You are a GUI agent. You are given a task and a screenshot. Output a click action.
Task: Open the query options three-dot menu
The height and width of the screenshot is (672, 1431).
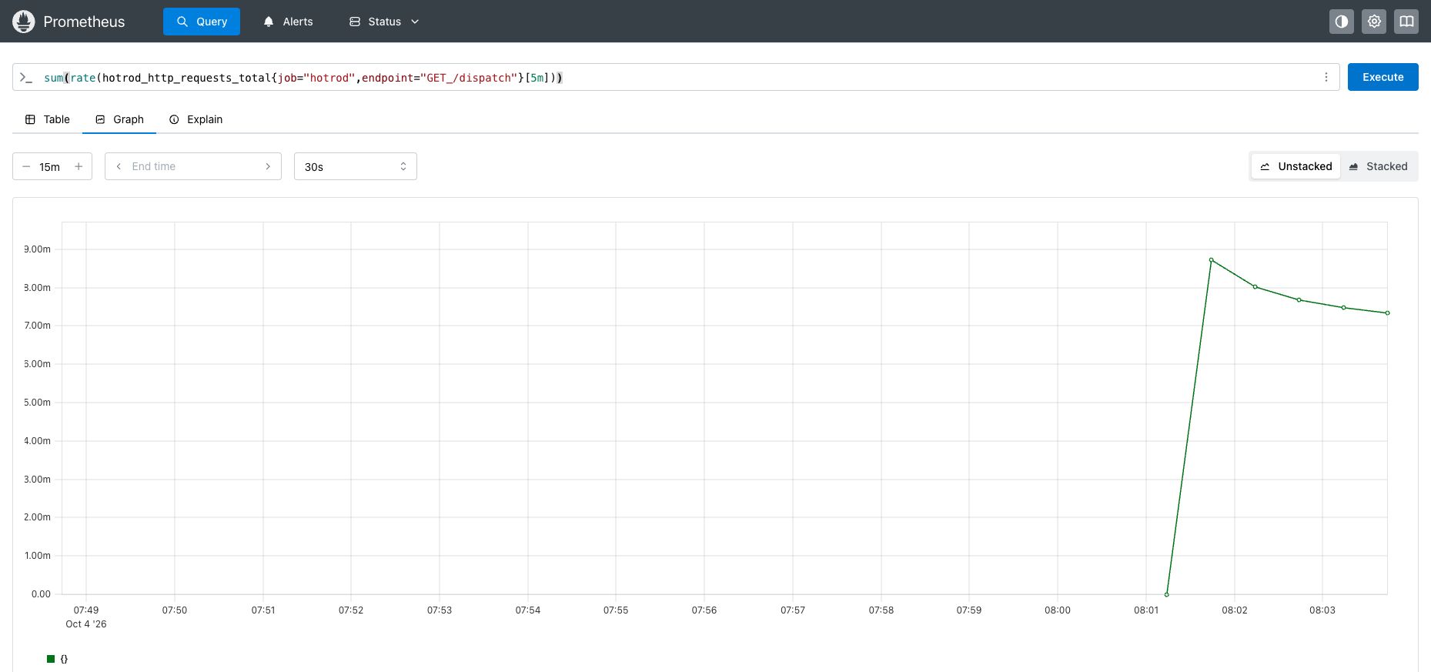tap(1326, 77)
